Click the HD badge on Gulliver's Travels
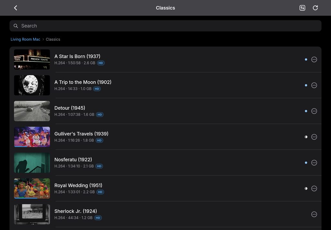The height and width of the screenshot is (230, 331). [x=99, y=140]
